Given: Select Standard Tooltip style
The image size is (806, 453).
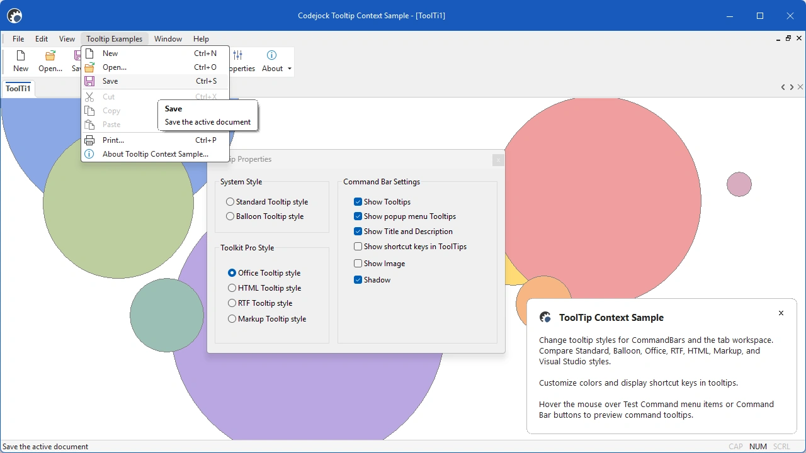Looking at the screenshot, I should coord(267,202).
